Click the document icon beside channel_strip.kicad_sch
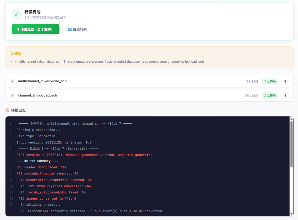The width and height of the screenshot is (298, 220). coord(12,96)
